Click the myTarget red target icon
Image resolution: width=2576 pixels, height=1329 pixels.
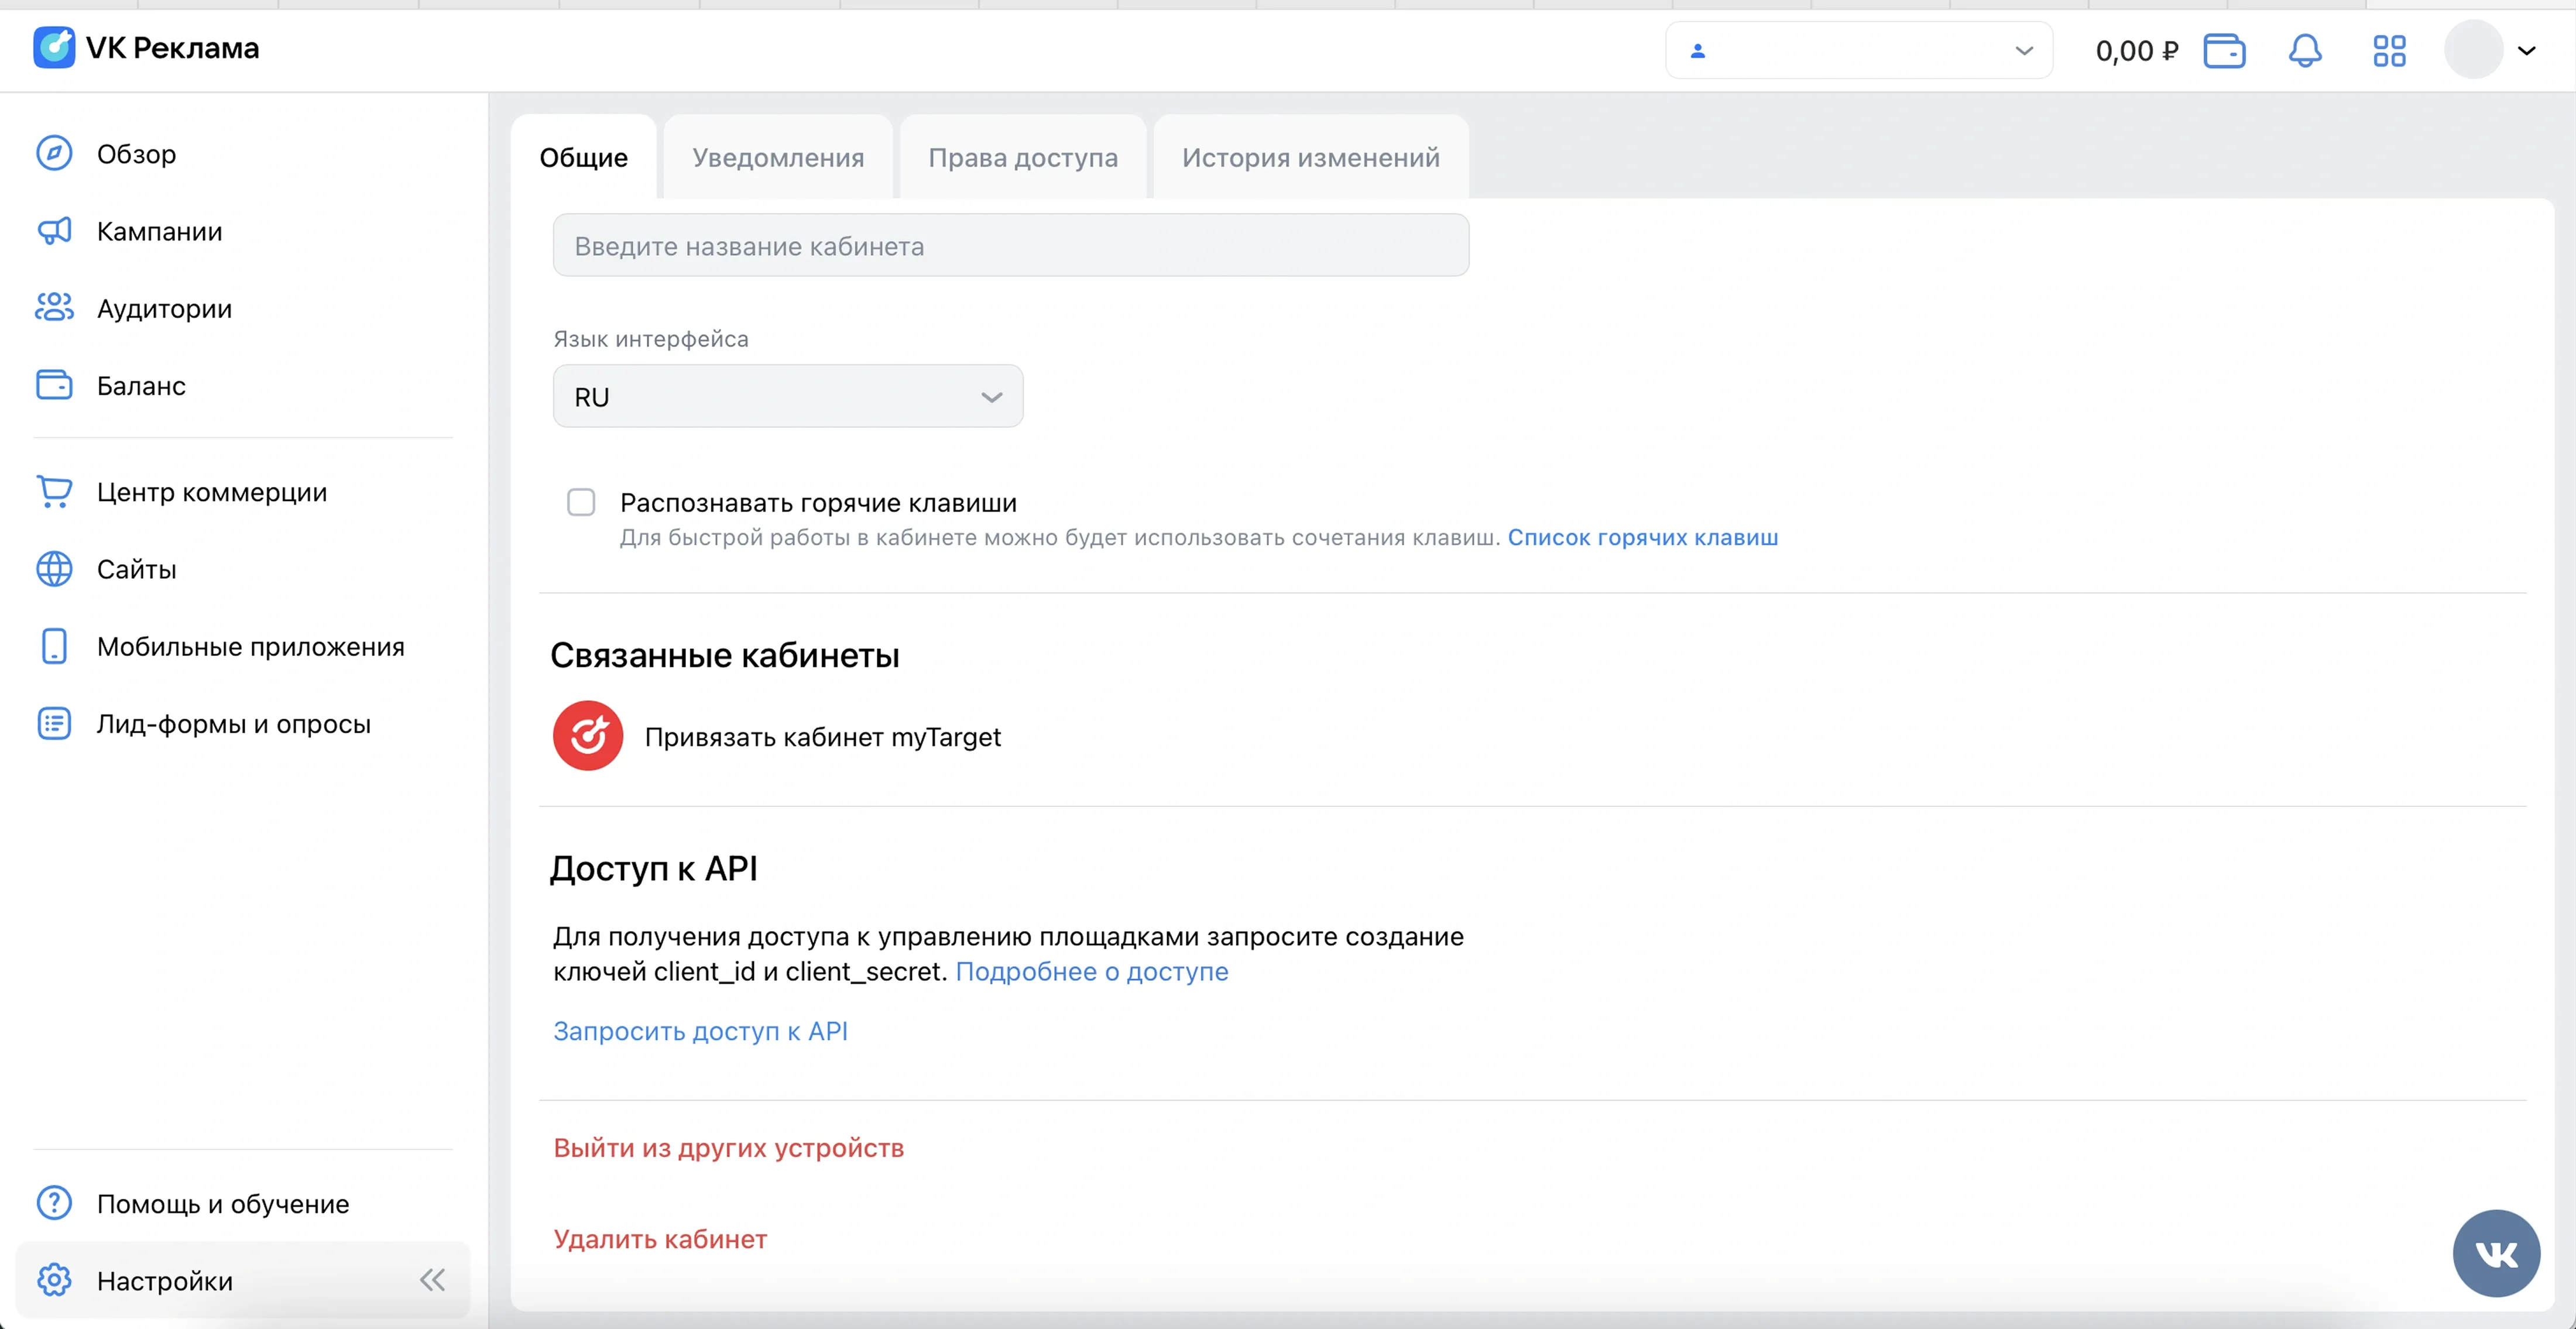588,736
